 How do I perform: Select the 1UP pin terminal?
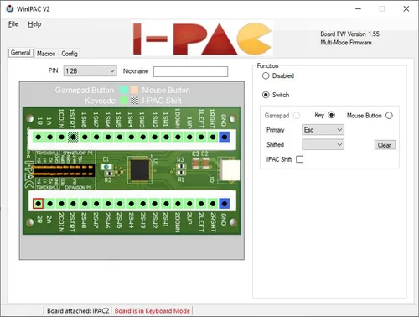pos(189,137)
